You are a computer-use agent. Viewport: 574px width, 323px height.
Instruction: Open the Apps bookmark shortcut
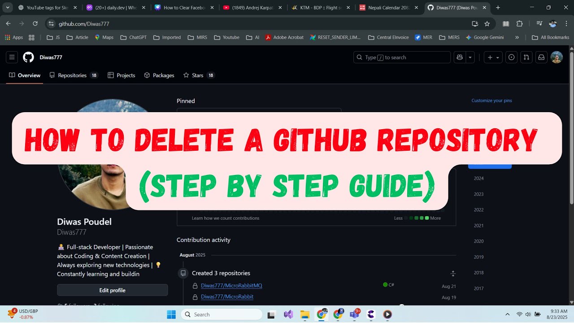coord(14,37)
